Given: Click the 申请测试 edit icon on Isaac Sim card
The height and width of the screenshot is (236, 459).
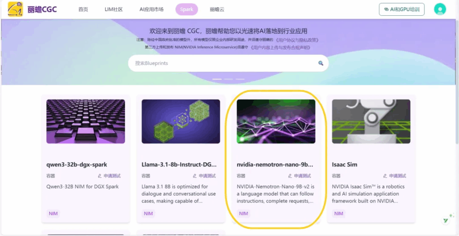Looking at the screenshot, I should click(385, 176).
